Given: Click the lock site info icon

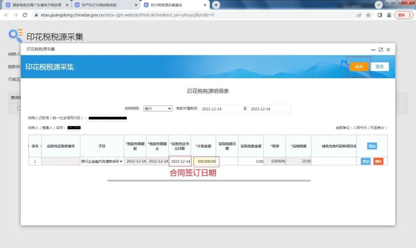Looking at the screenshot, I should 36,15.
